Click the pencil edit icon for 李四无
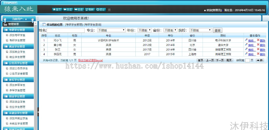Viewport: 269px width, 130px height. tap(246, 54)
